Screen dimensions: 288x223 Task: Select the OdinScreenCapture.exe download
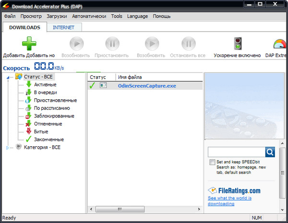click(147, 86)
